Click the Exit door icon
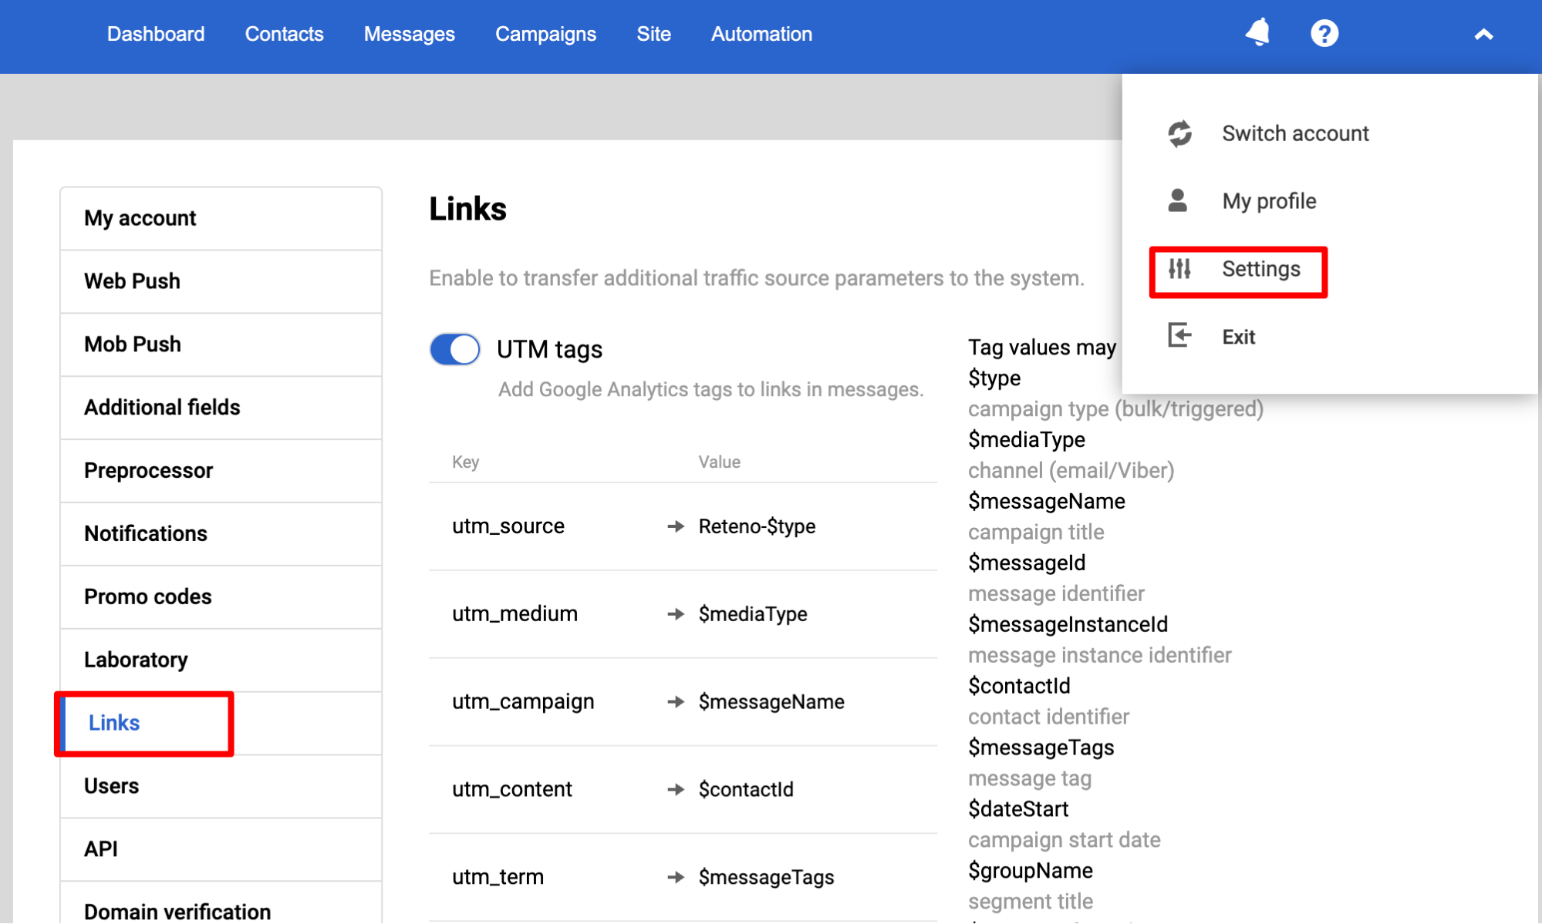The image size is (1542, 924). click(1179, 336)
